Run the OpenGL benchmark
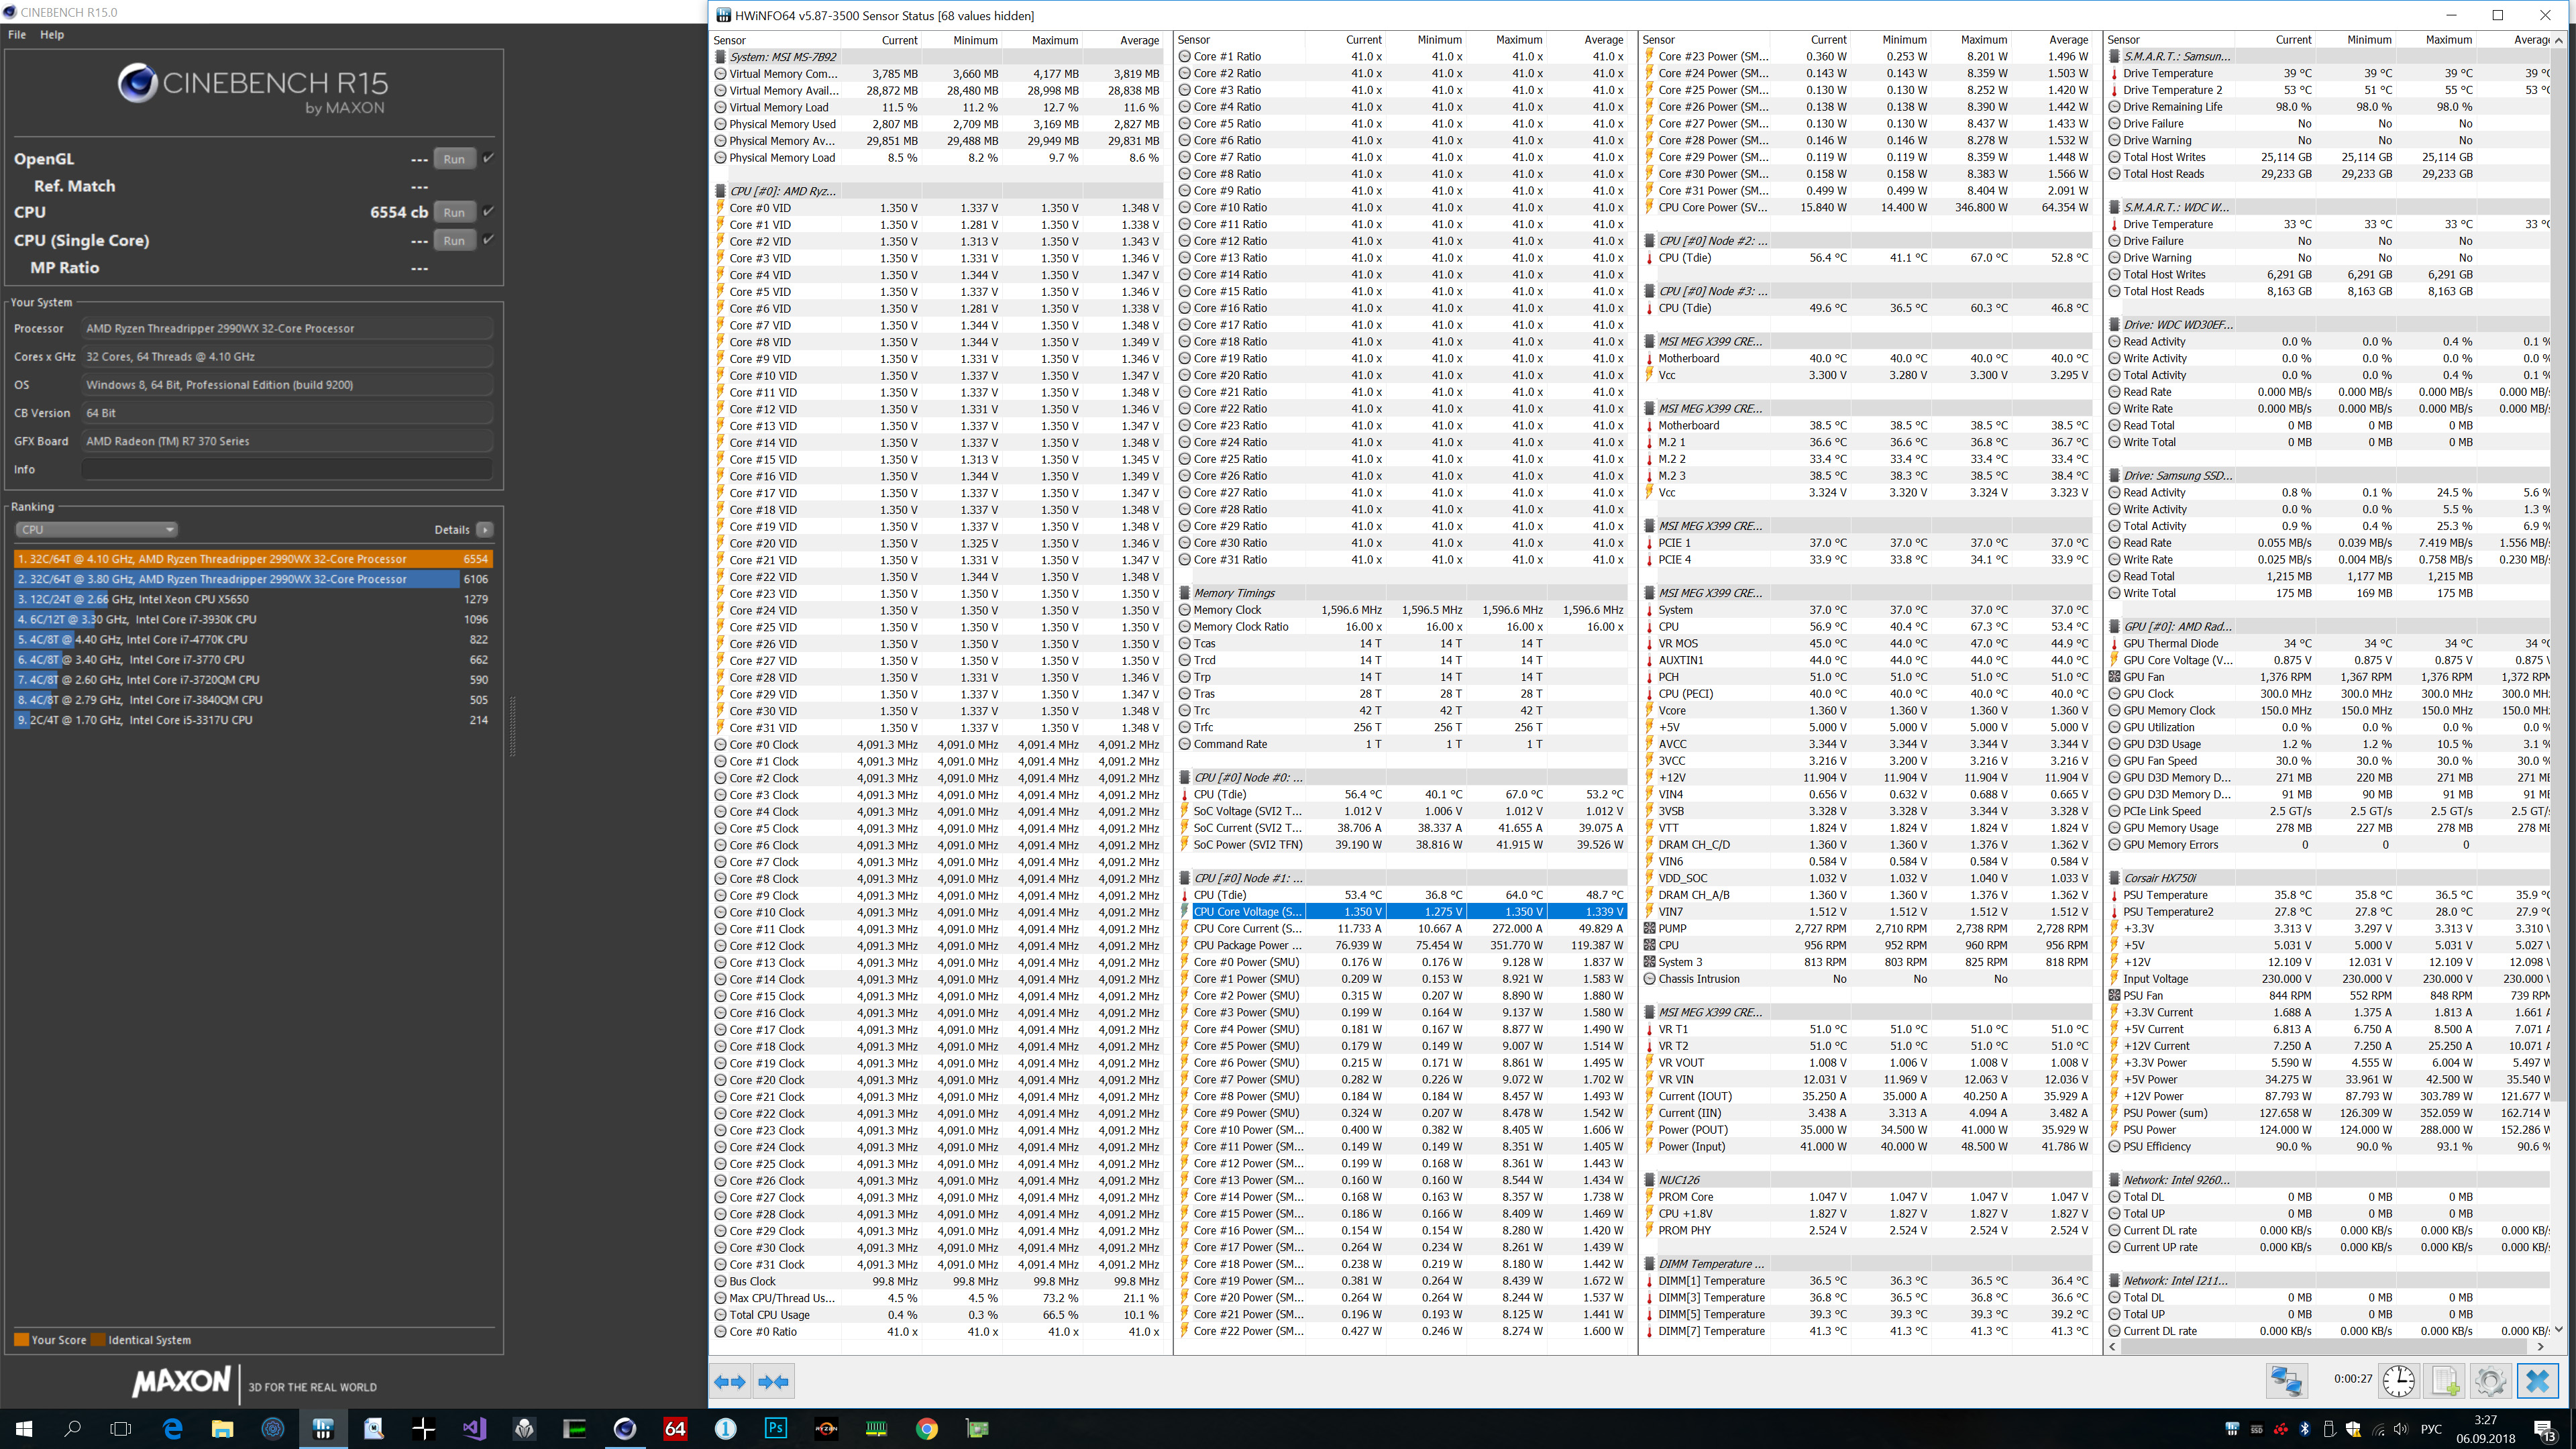2576x1449 pixels. coord(454,159)
